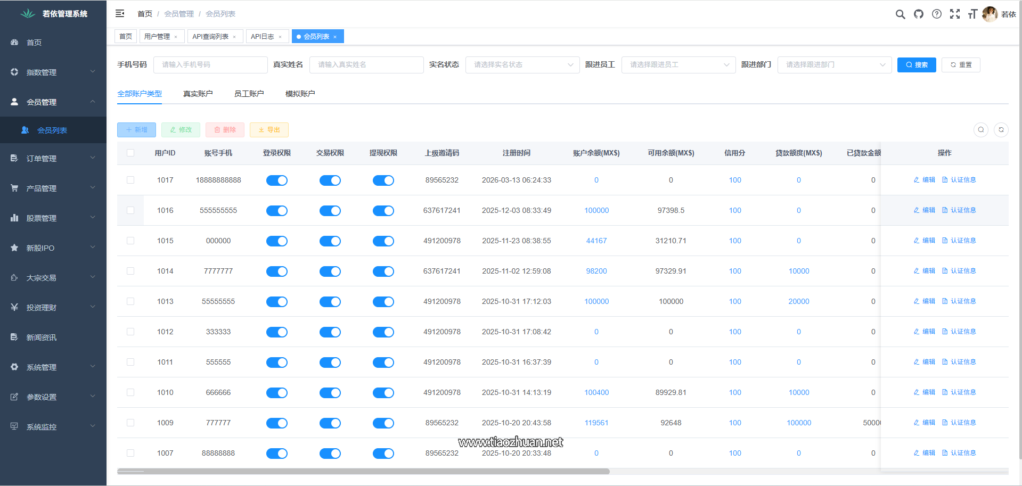
Task: Open the font size settings icon
Action: click(x=972, y=14)
